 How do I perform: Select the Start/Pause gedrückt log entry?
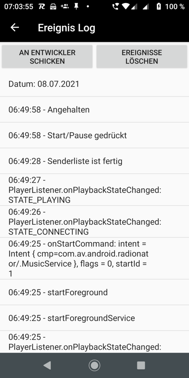[x=94, y=135]
